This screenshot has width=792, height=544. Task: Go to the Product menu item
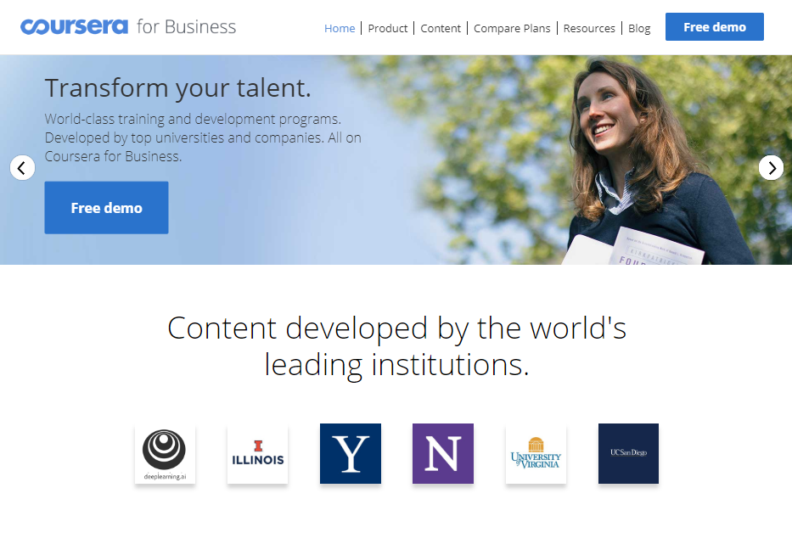pyautogui.click(x=387, y=28)
